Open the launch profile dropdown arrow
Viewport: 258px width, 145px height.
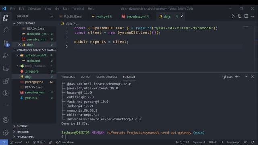coord(241,77)
